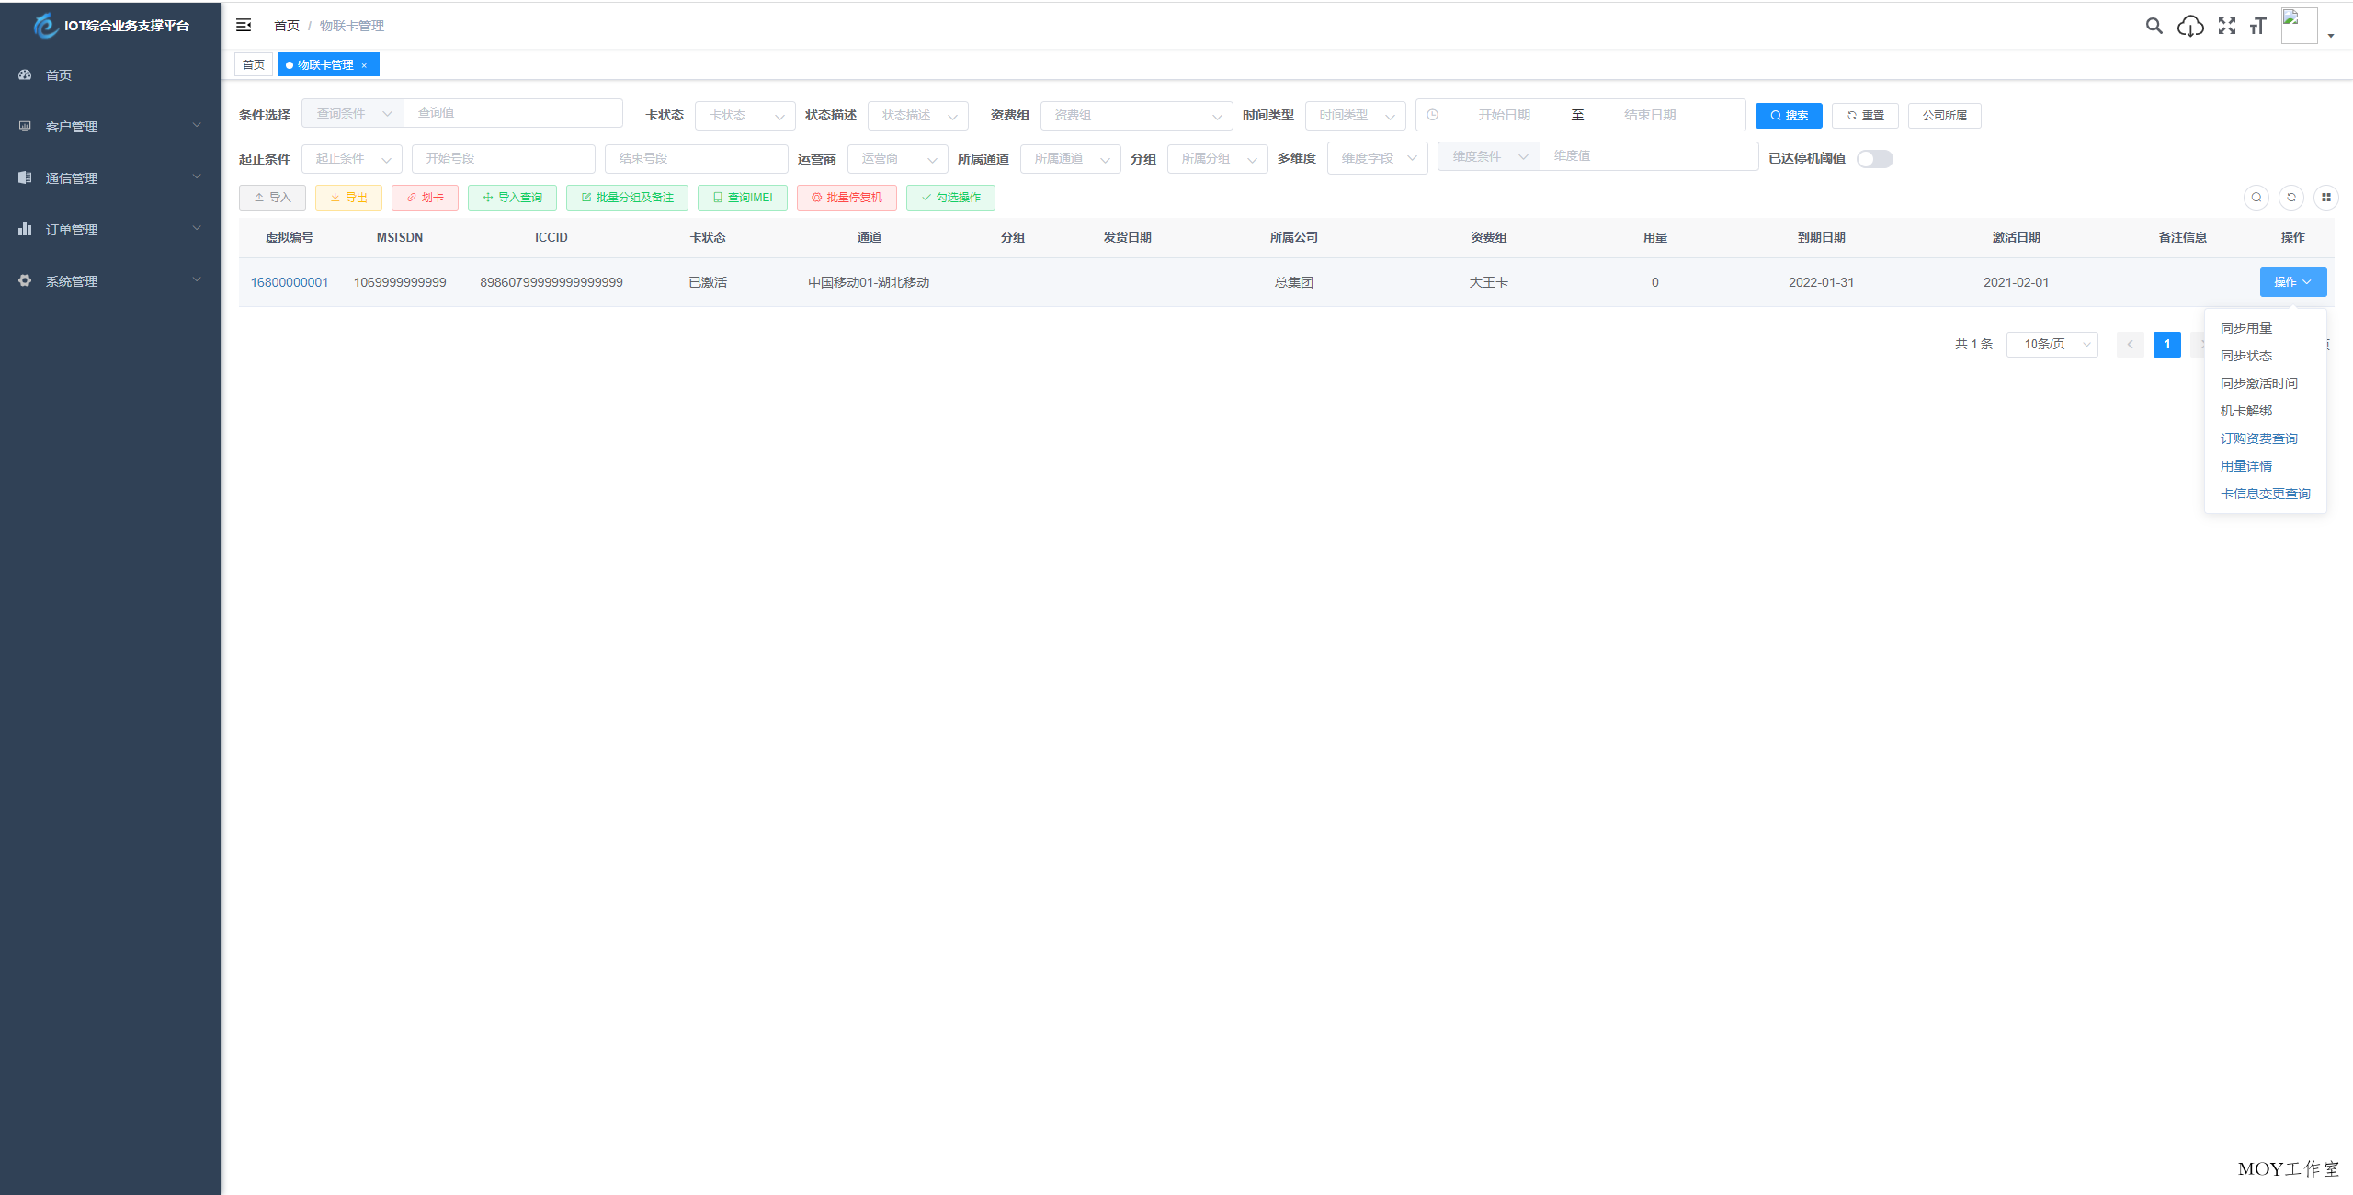
Task: Open the font size adjustment icon
Action: coord(2258,26)
